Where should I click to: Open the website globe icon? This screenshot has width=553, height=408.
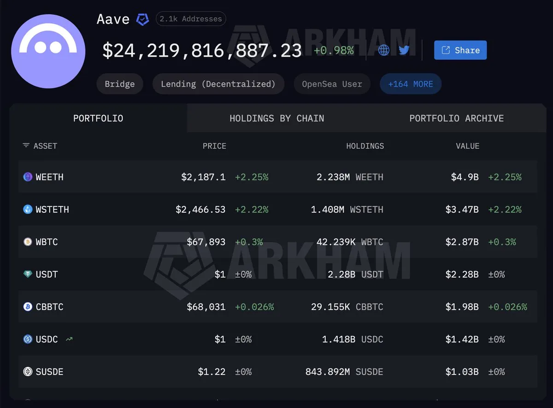click(x=383, y=50)
